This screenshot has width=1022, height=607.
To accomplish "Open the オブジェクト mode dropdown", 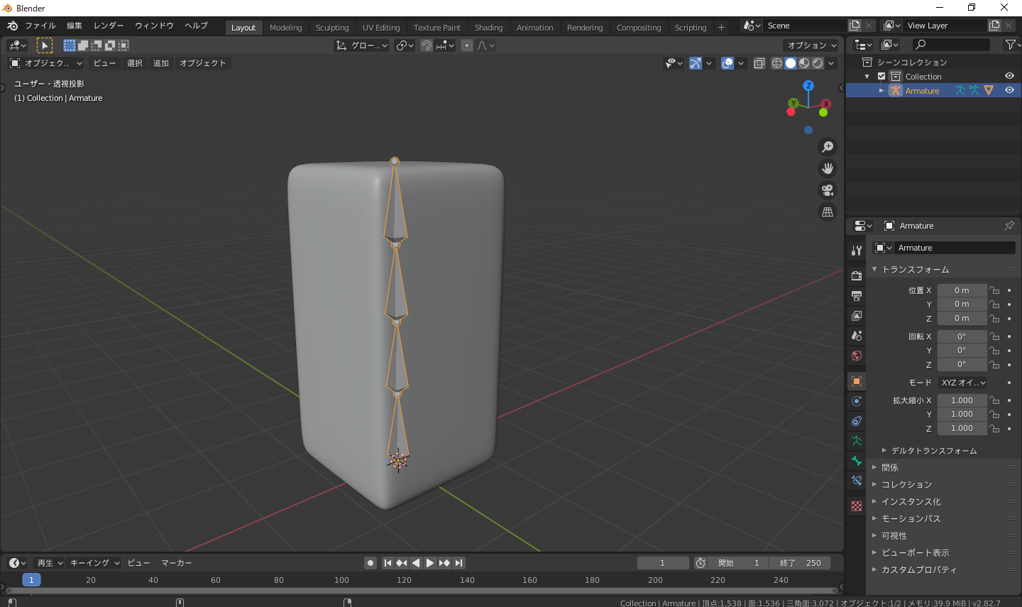I will point(45,63).
